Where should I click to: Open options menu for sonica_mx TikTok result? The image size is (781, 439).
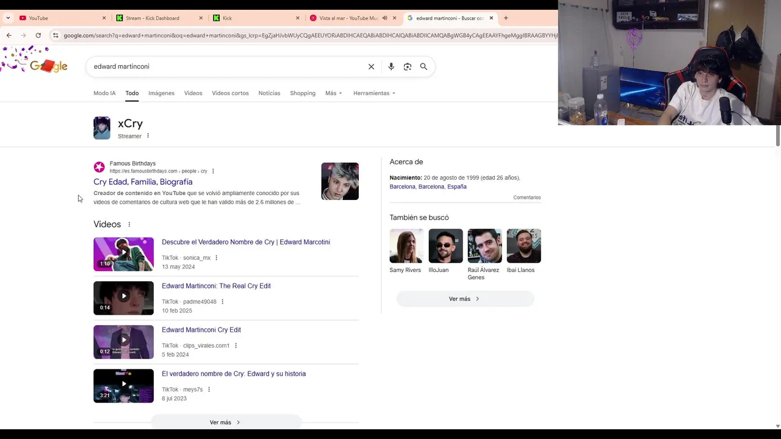pyautogui.click(x=216, y=258)
